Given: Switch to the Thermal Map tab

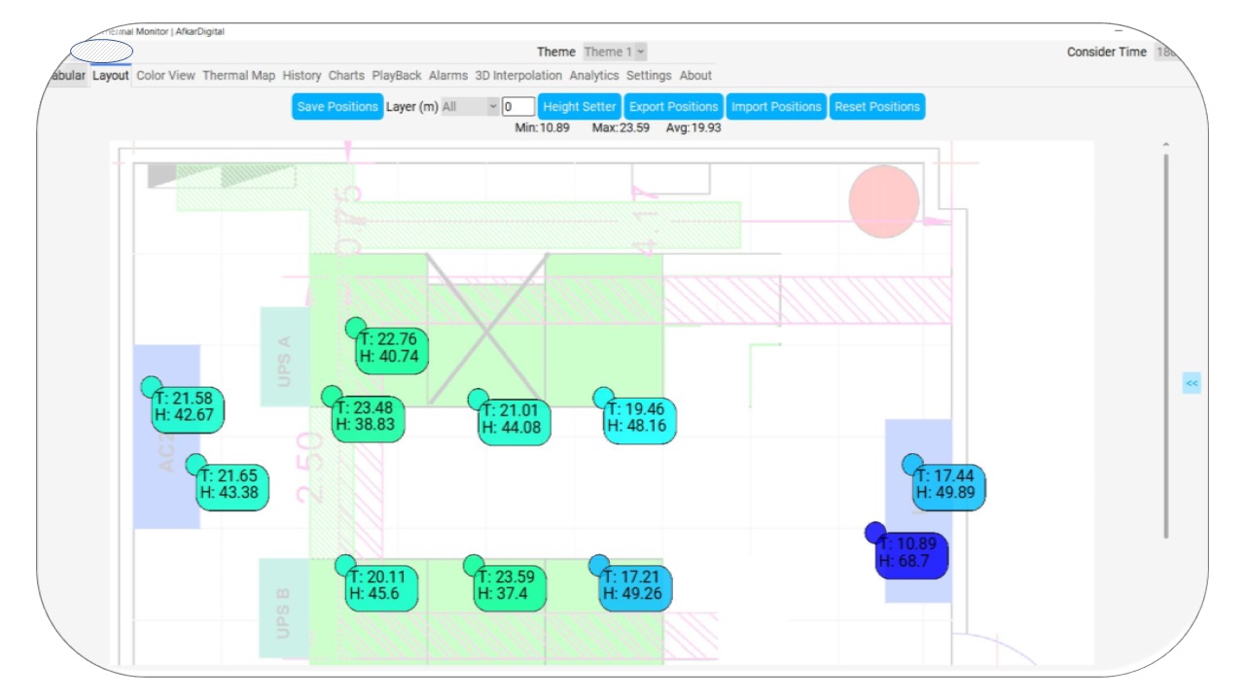Looking at the screenshot, I should coord(238,76).
